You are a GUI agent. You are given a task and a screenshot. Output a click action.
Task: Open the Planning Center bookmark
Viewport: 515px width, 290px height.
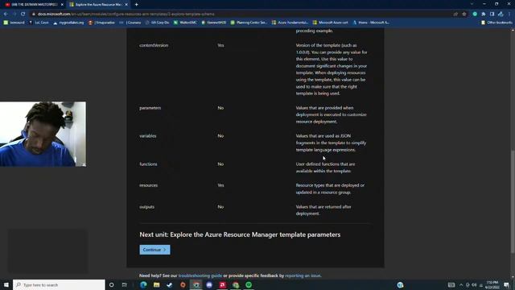pos(249,23)
